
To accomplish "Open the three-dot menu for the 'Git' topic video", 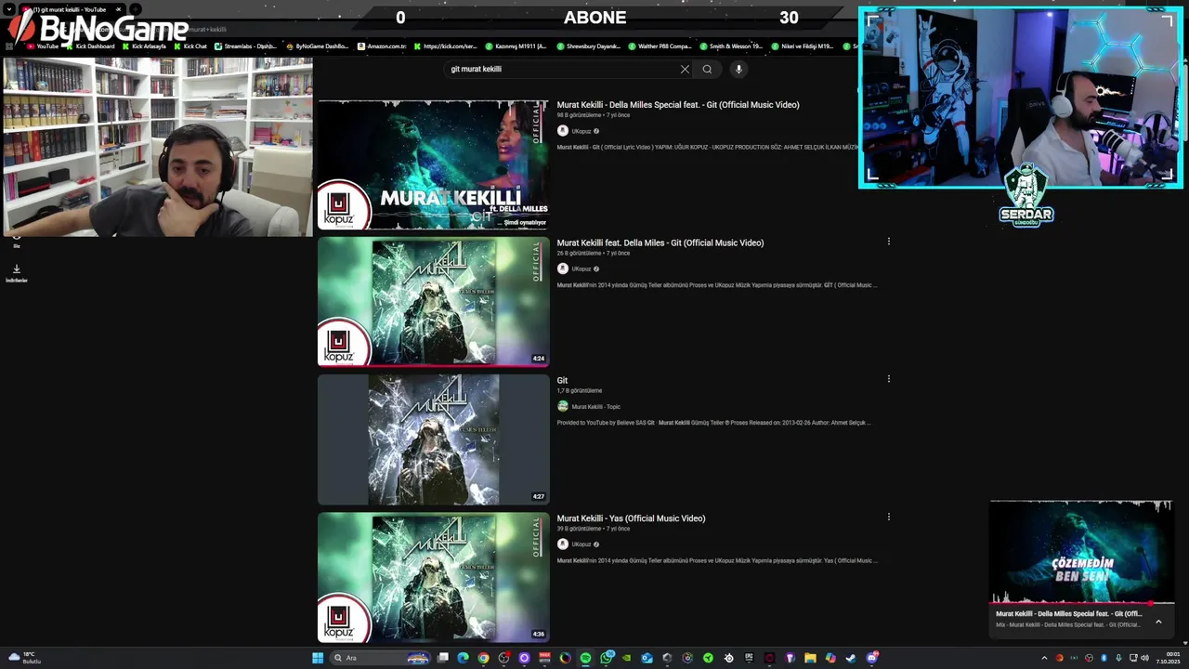I will pyautogui.click(x=888, y=379).
